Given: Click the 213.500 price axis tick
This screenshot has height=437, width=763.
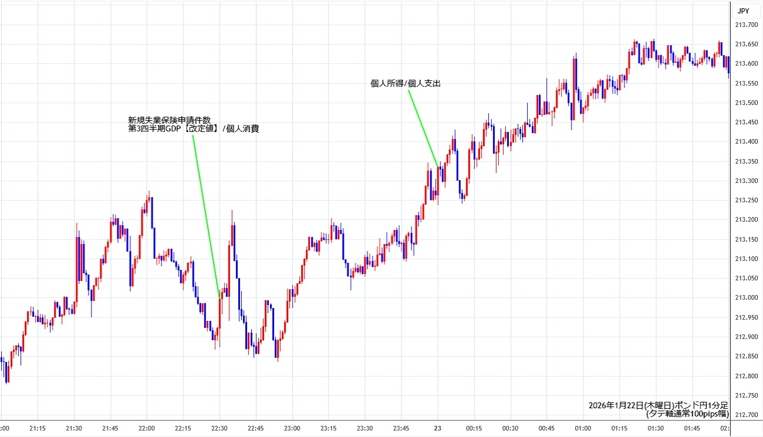Looking at the screenshot, I should click(745, 103).
